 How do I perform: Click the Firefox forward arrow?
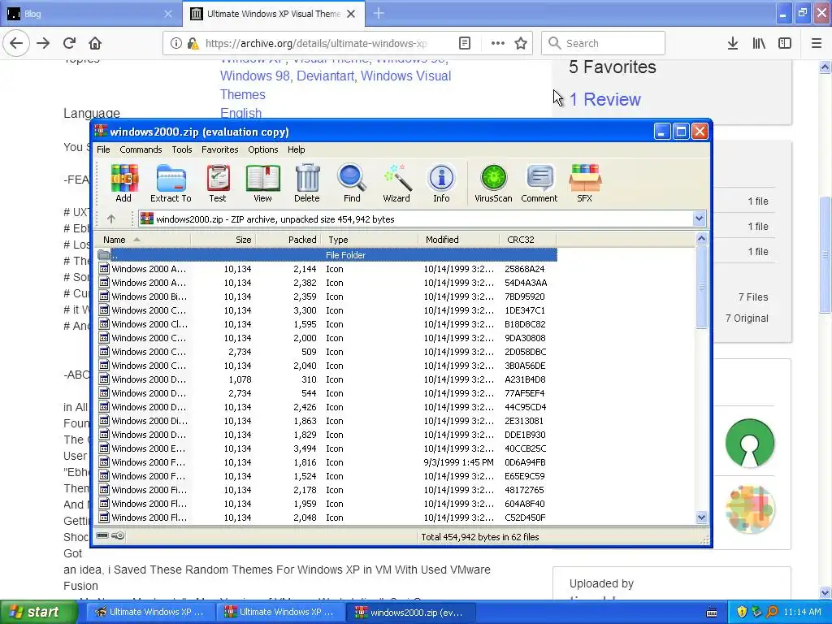coord(44,44)
